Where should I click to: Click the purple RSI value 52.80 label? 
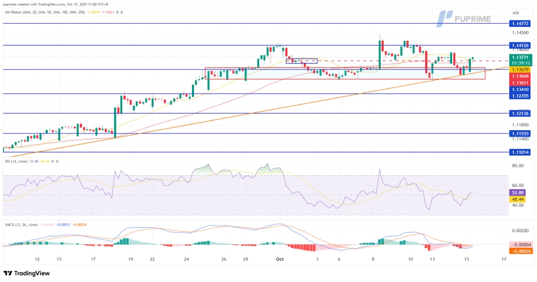tap(520, 193)
